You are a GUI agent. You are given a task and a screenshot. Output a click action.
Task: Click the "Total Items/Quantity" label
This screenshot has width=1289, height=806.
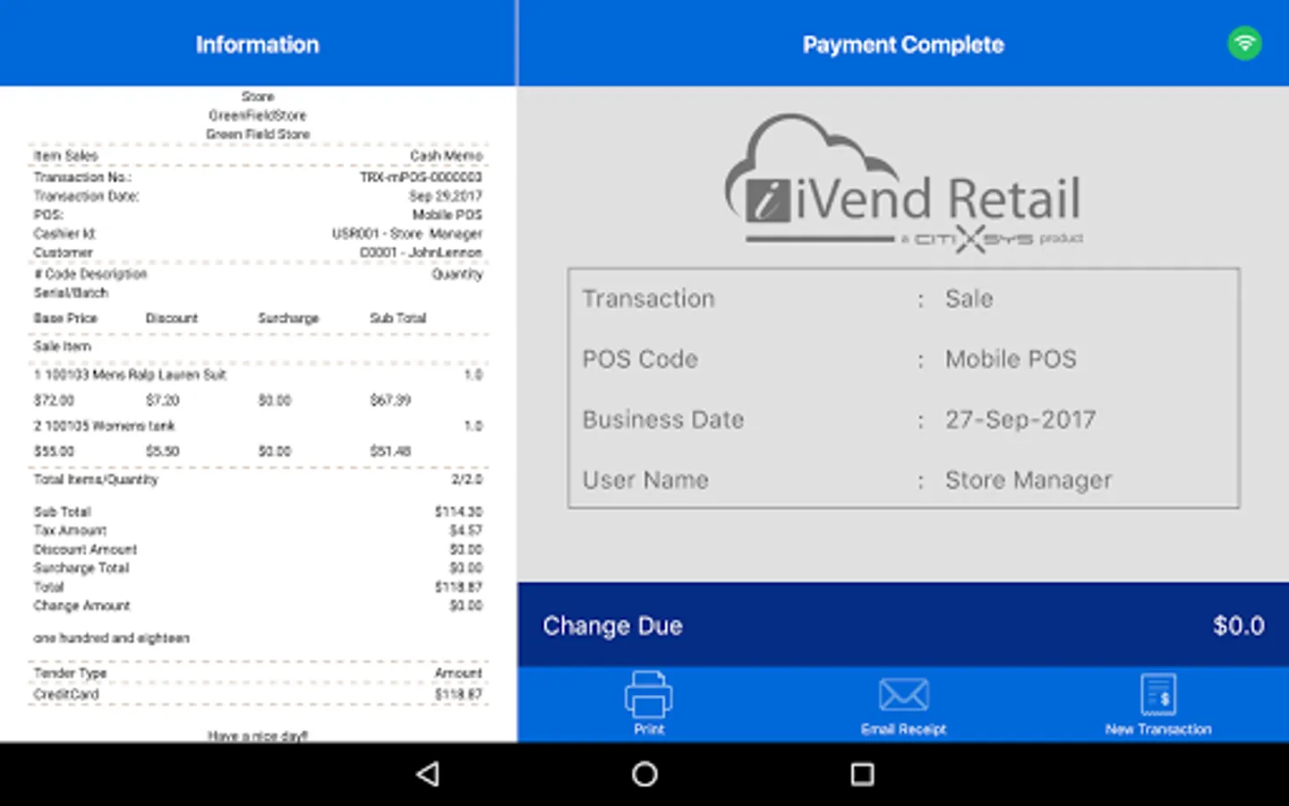tap(96, 480)
